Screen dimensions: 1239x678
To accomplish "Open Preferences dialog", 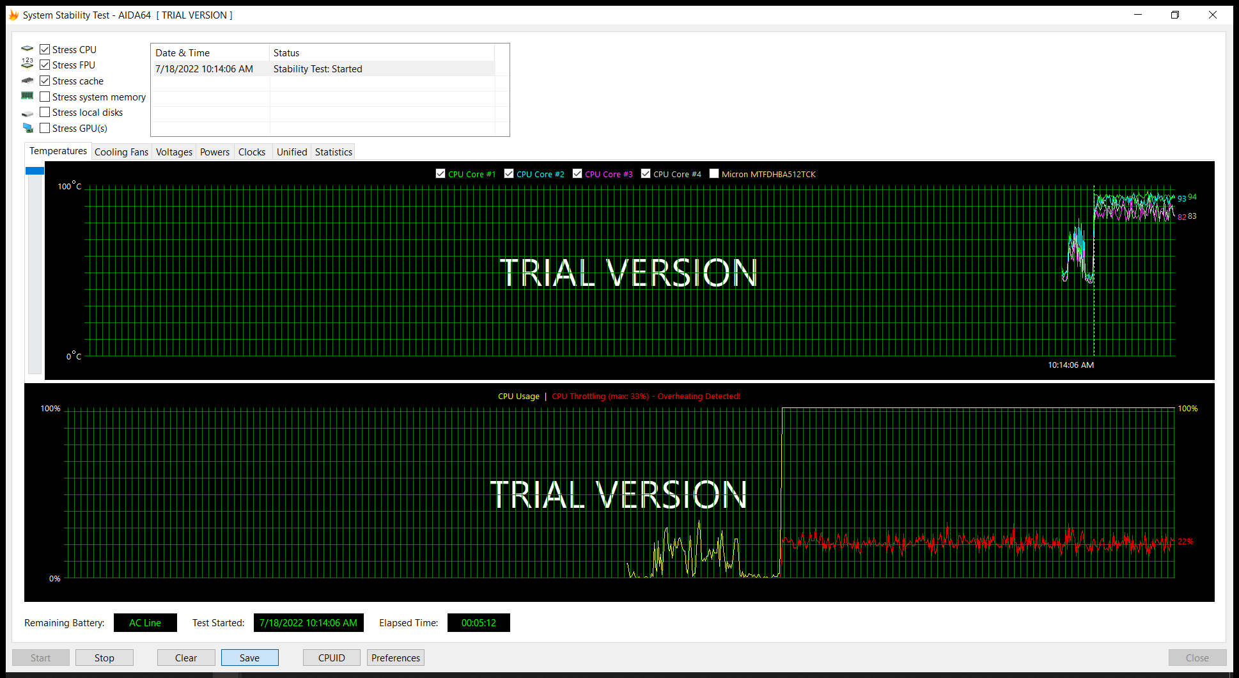I will tap(396, 658).
